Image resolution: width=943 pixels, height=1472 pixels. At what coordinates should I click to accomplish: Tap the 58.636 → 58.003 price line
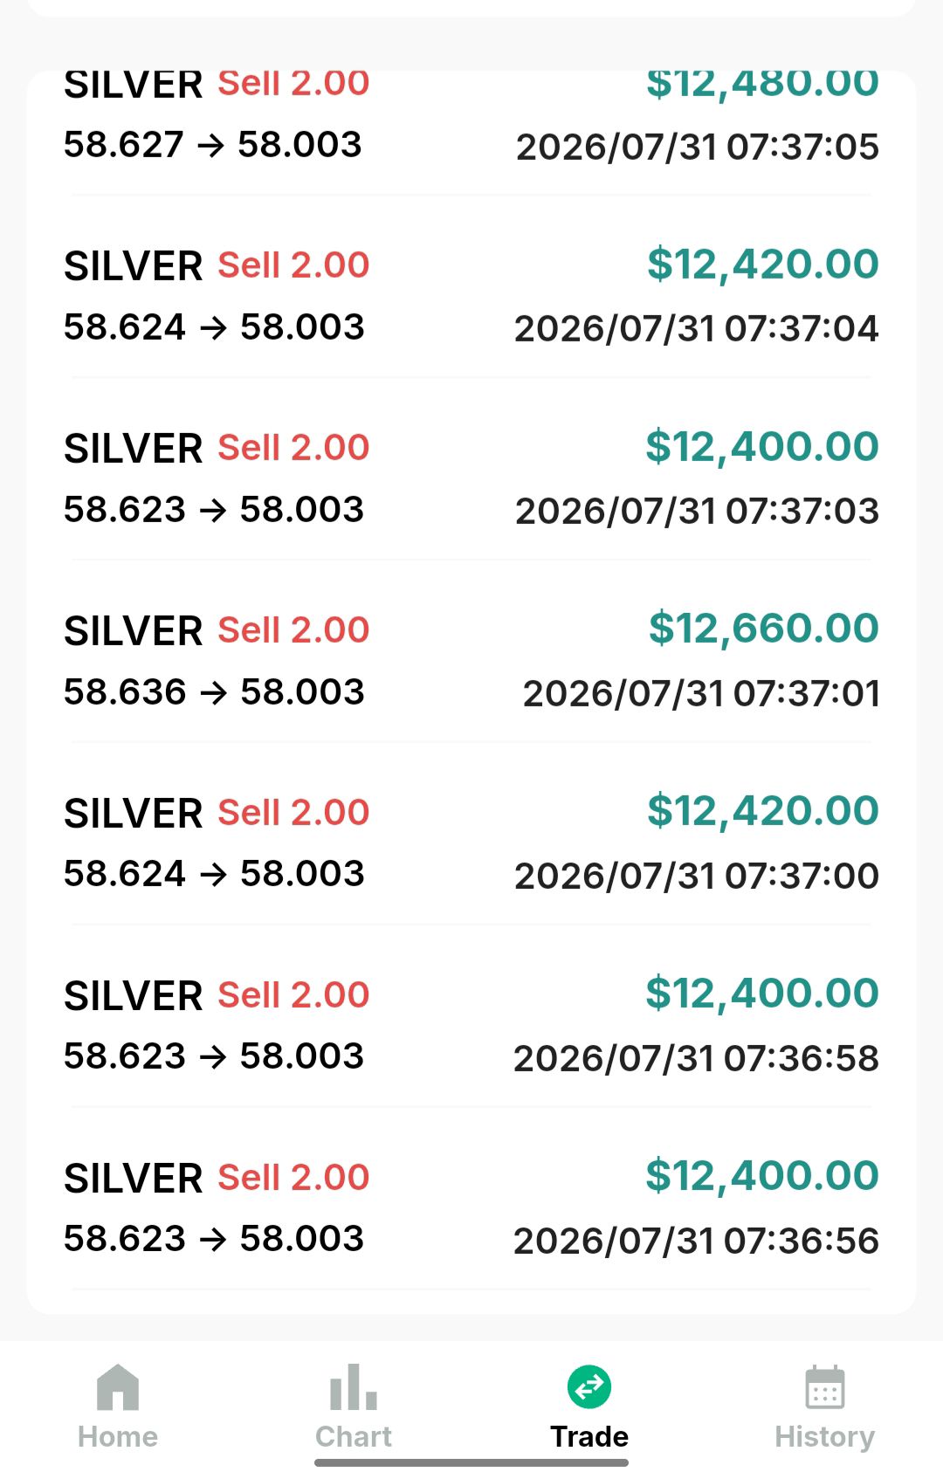point(214,691)
